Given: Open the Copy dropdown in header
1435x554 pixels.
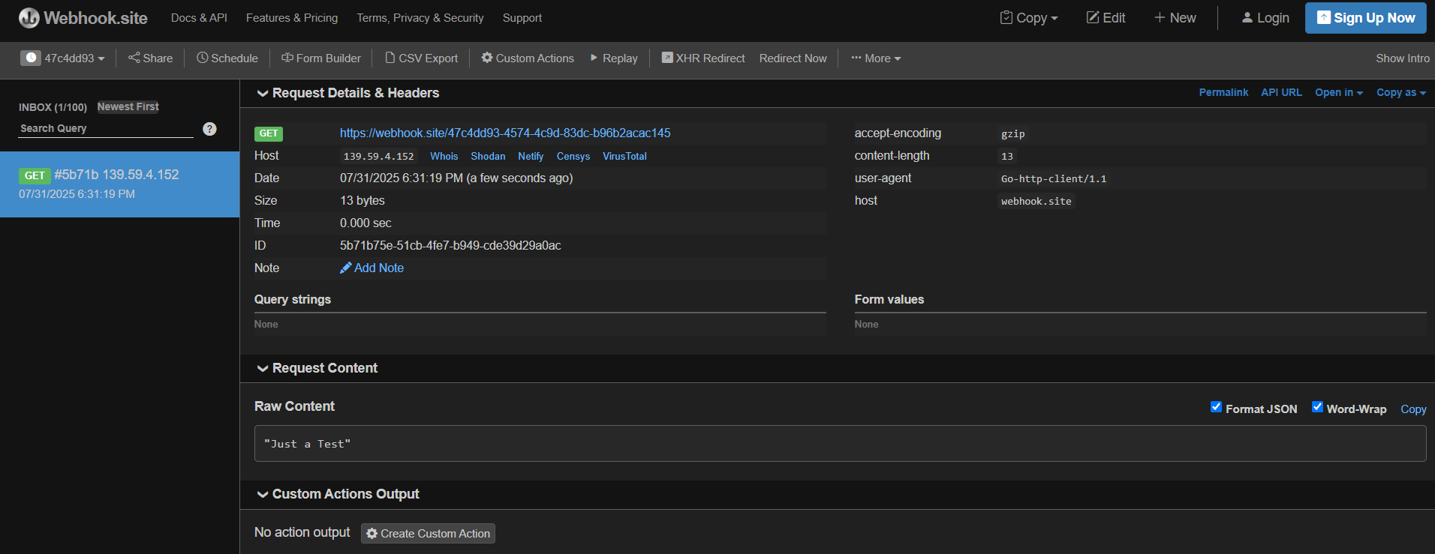Looking at the screenshot, I should [1029, 18].
